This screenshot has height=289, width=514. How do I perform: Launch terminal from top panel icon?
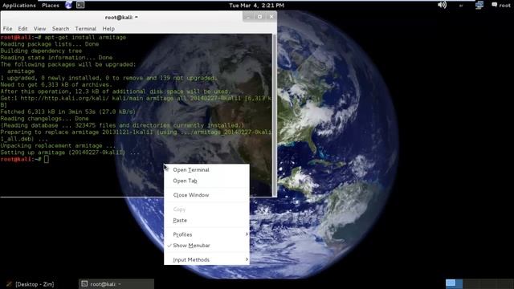80,5
